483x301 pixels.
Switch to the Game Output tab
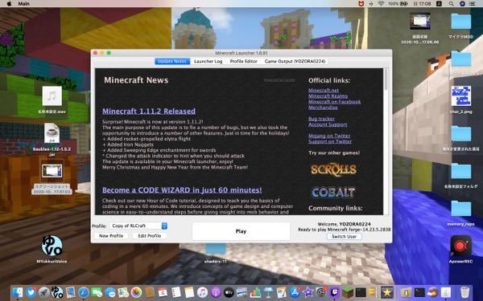(x=295, y=61)
